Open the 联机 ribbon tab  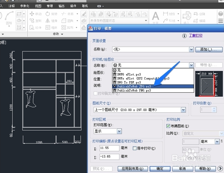point(85,6)
